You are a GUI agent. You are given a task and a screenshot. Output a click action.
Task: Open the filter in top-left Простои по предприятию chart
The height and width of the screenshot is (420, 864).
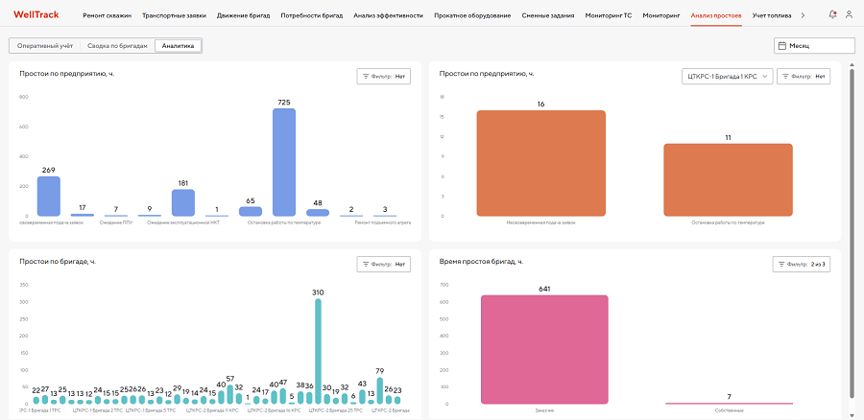tap(384, 77)
